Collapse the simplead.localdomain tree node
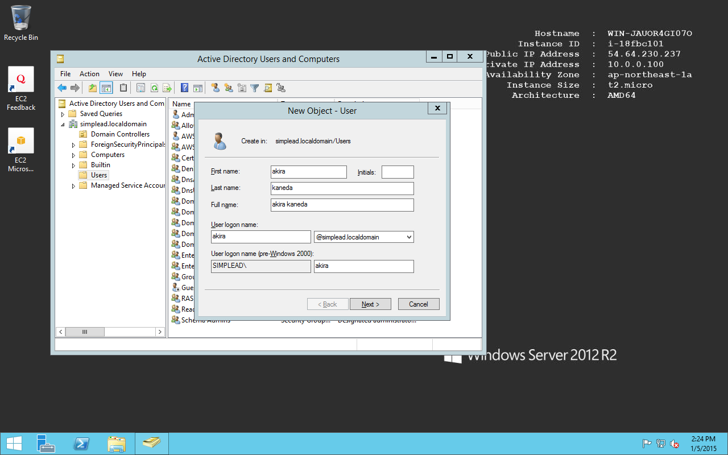 (63, 124)
